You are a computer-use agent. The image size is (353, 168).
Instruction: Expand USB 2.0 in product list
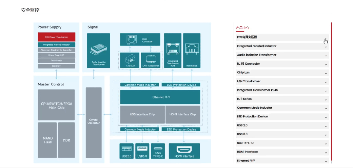click(282, 125)
